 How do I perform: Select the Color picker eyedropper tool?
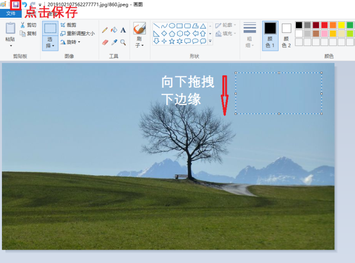click(x=114, y=42)
